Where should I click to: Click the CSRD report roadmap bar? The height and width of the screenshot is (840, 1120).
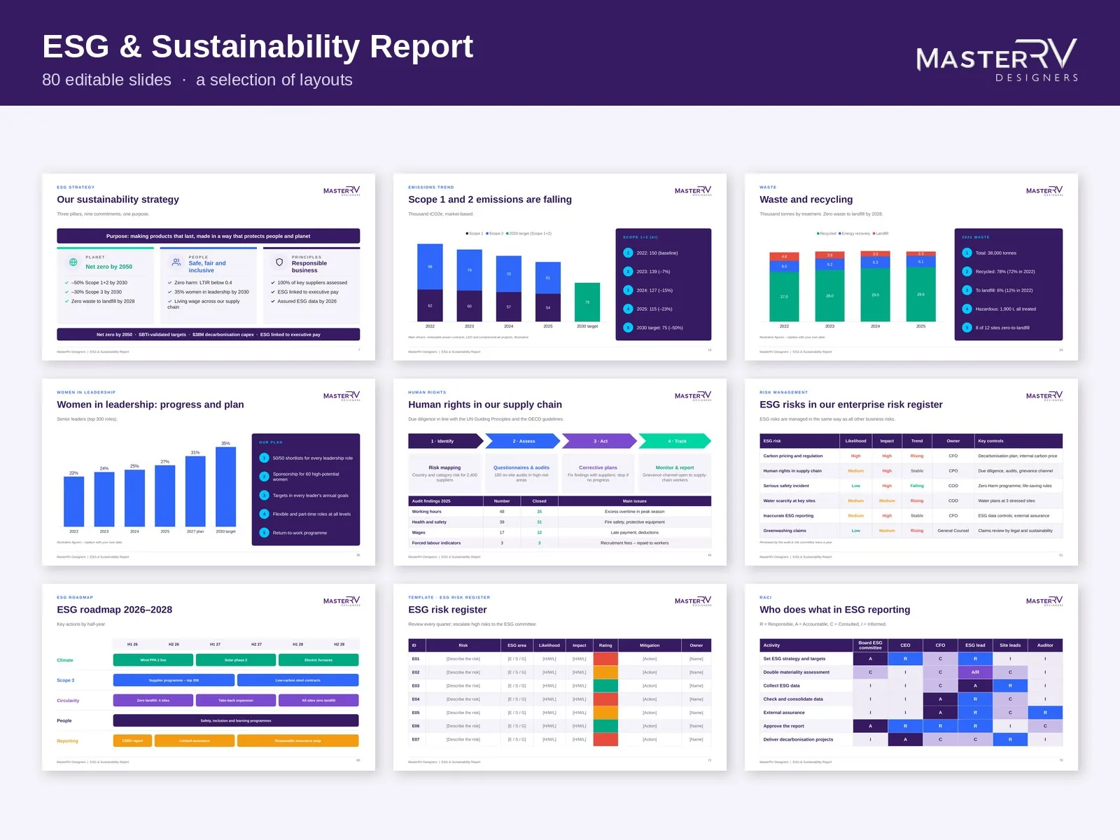point(132,741)
